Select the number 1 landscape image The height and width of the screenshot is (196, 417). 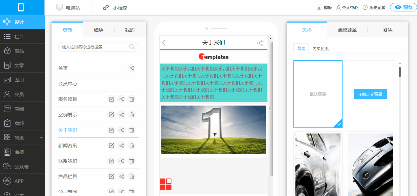tap(214, 130)
